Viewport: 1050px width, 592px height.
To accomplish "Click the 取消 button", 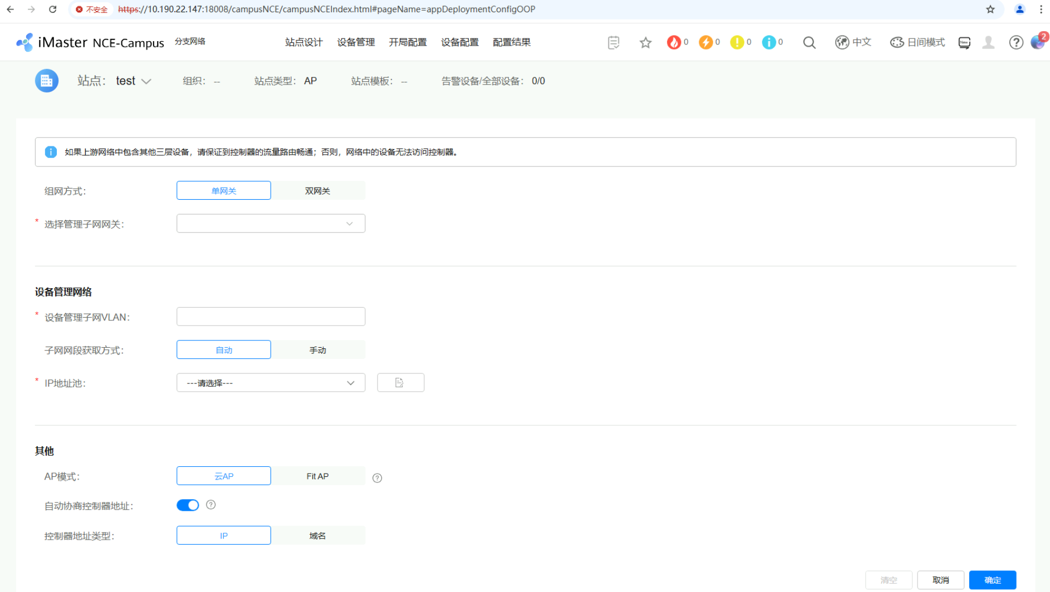I will pos(940,580).
